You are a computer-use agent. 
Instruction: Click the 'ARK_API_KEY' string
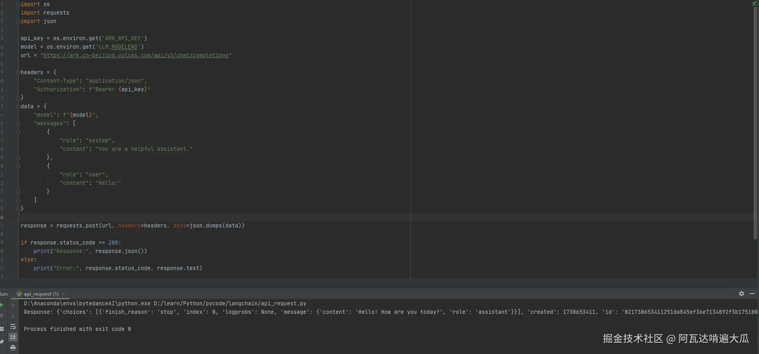coord(123,38)
